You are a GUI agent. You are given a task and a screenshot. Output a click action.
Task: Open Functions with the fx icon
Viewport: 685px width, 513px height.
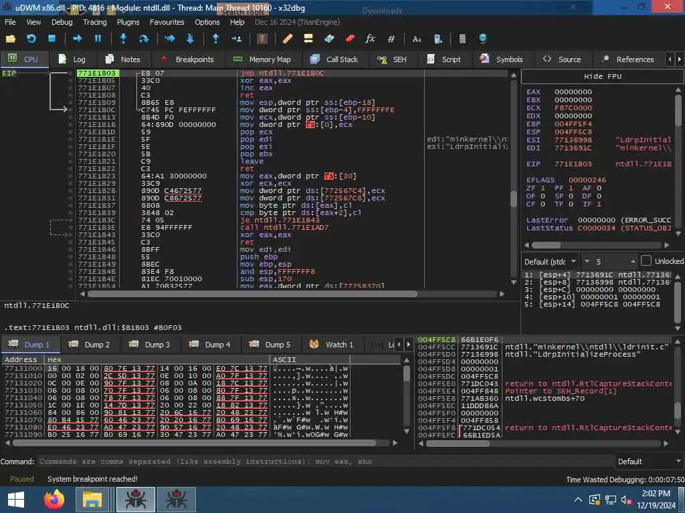tap(370, 39)
